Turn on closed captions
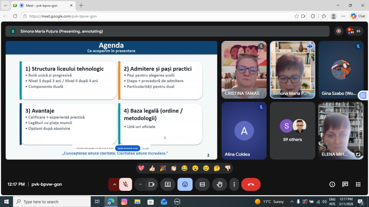Image resolution: width=369 pixels, height=207 pixels. coord(202,184)
